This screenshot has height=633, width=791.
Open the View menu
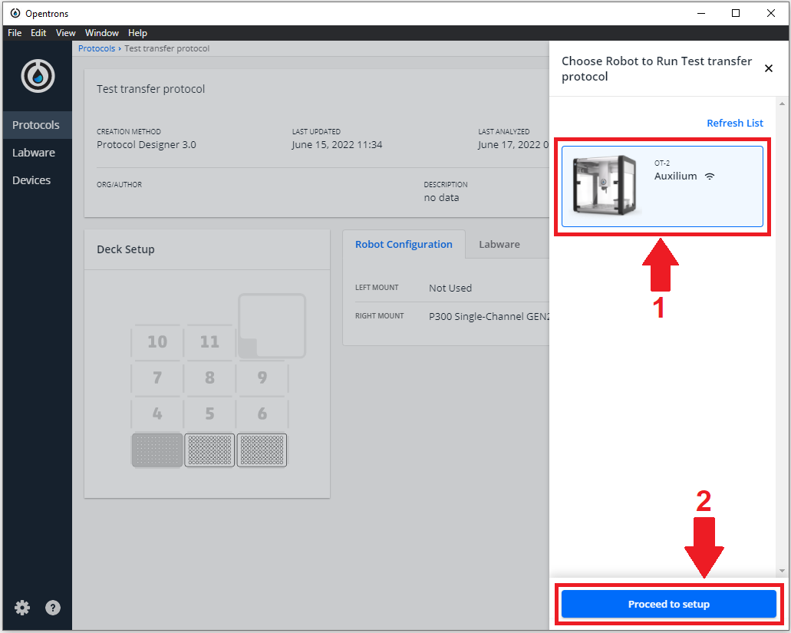65,33
